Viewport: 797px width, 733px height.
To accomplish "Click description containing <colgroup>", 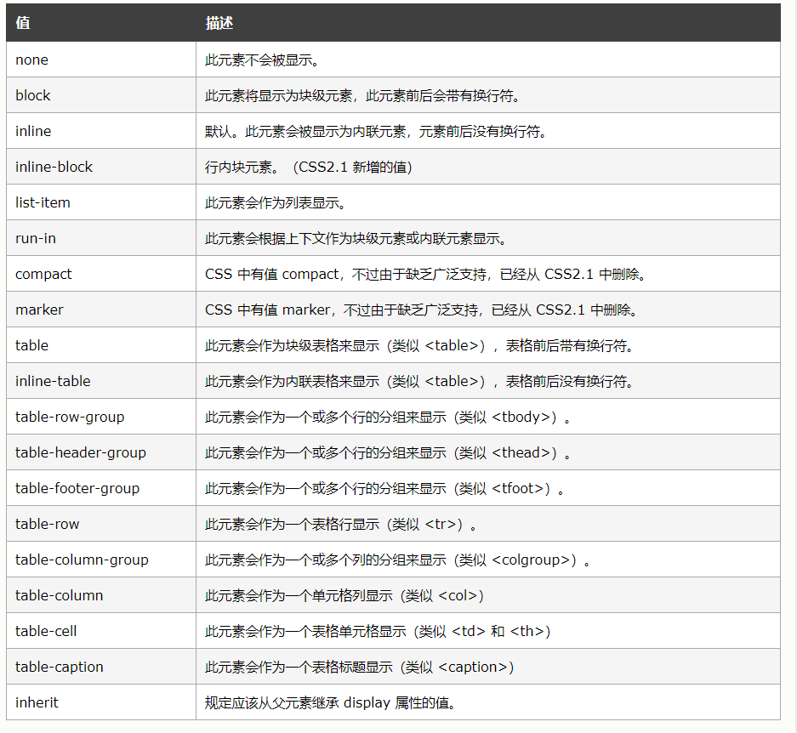I will (x=398, y=560).
